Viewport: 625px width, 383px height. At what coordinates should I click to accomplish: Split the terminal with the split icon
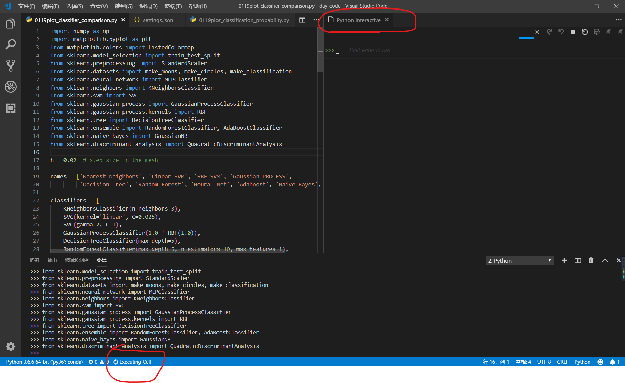[x=578, y=260]
